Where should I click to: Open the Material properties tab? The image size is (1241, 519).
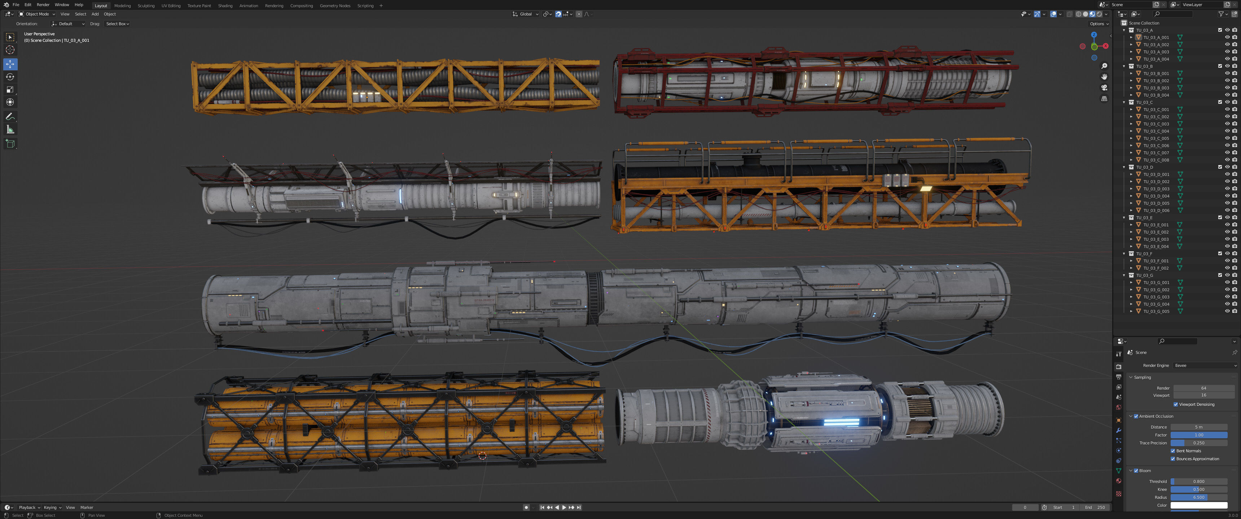click(x=1119, y=481)
